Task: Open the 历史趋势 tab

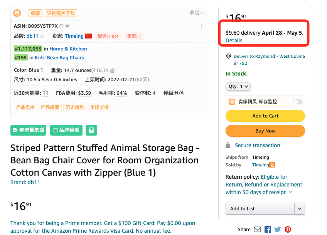Action: click(74, 107)
